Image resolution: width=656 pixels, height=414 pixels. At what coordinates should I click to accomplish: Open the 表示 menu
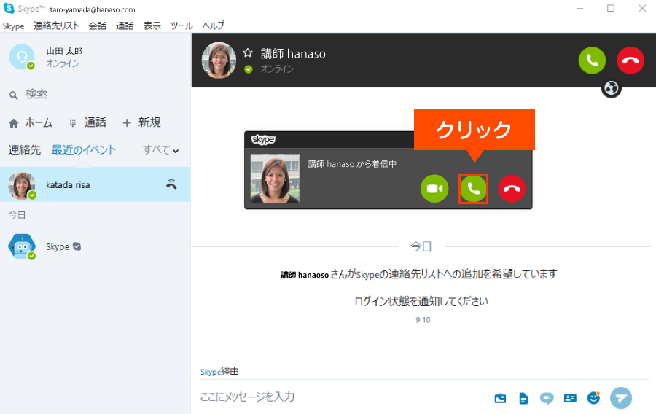click(152, 26)
